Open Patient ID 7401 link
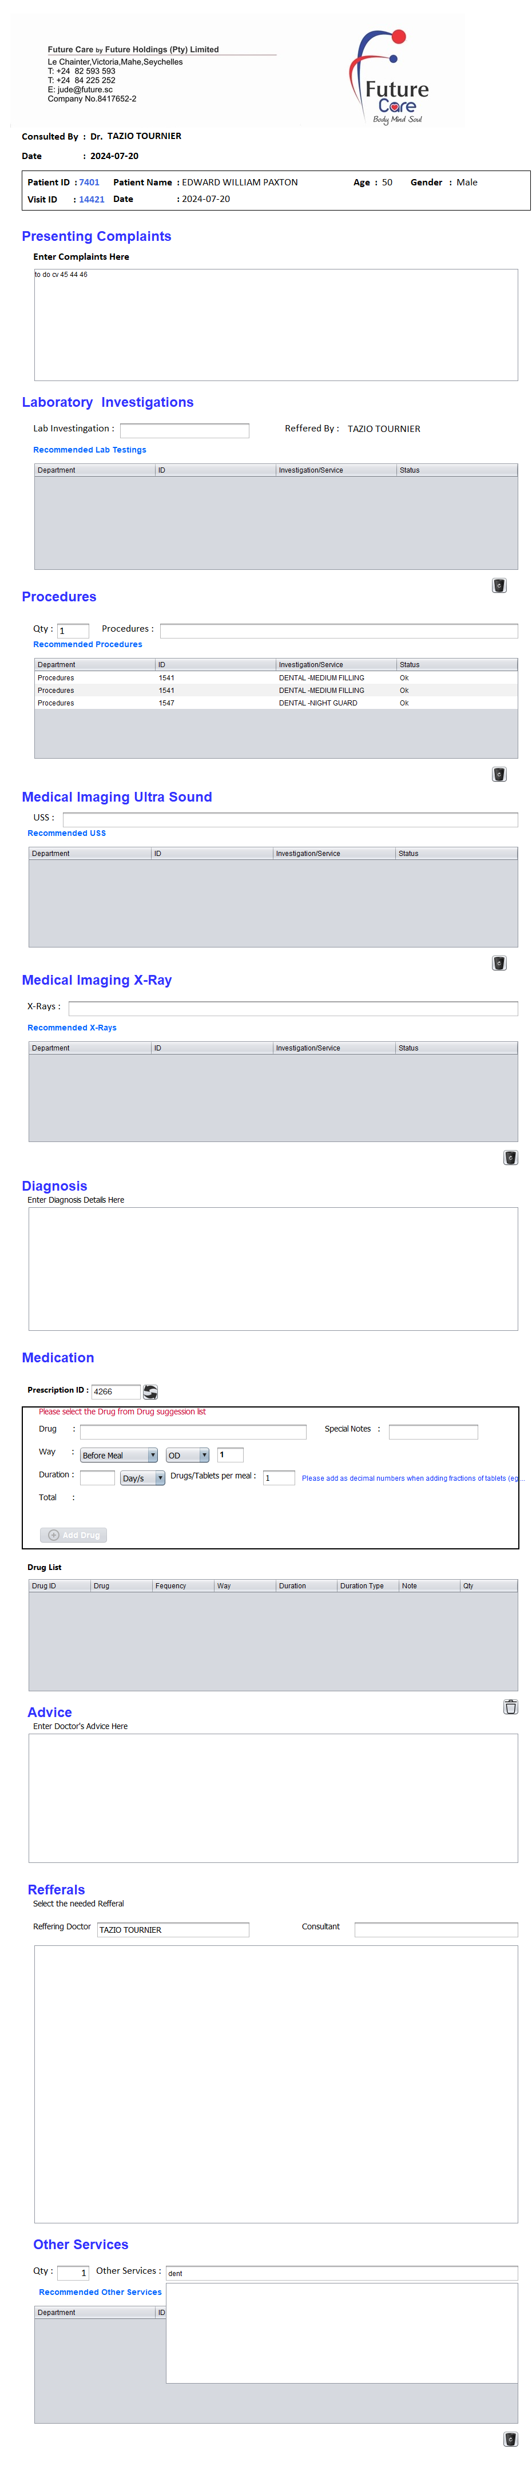The width and height of the screenshot is (532, 2466). pyautogui.click(x=89, y=182)
